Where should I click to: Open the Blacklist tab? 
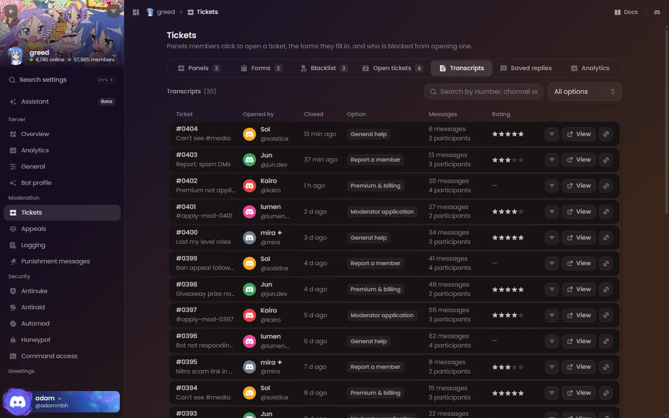324,68
